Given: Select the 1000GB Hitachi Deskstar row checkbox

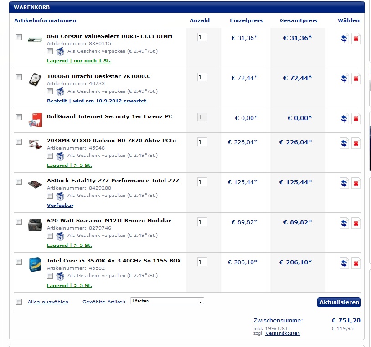Looking at the screenshot, I should [x=19, y=77].
